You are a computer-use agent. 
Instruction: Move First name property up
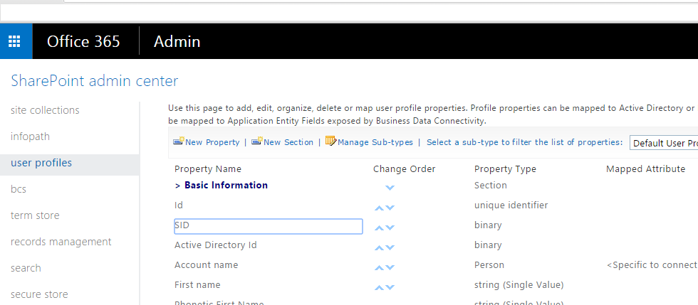pyautogui.click(x=379, y=288)
